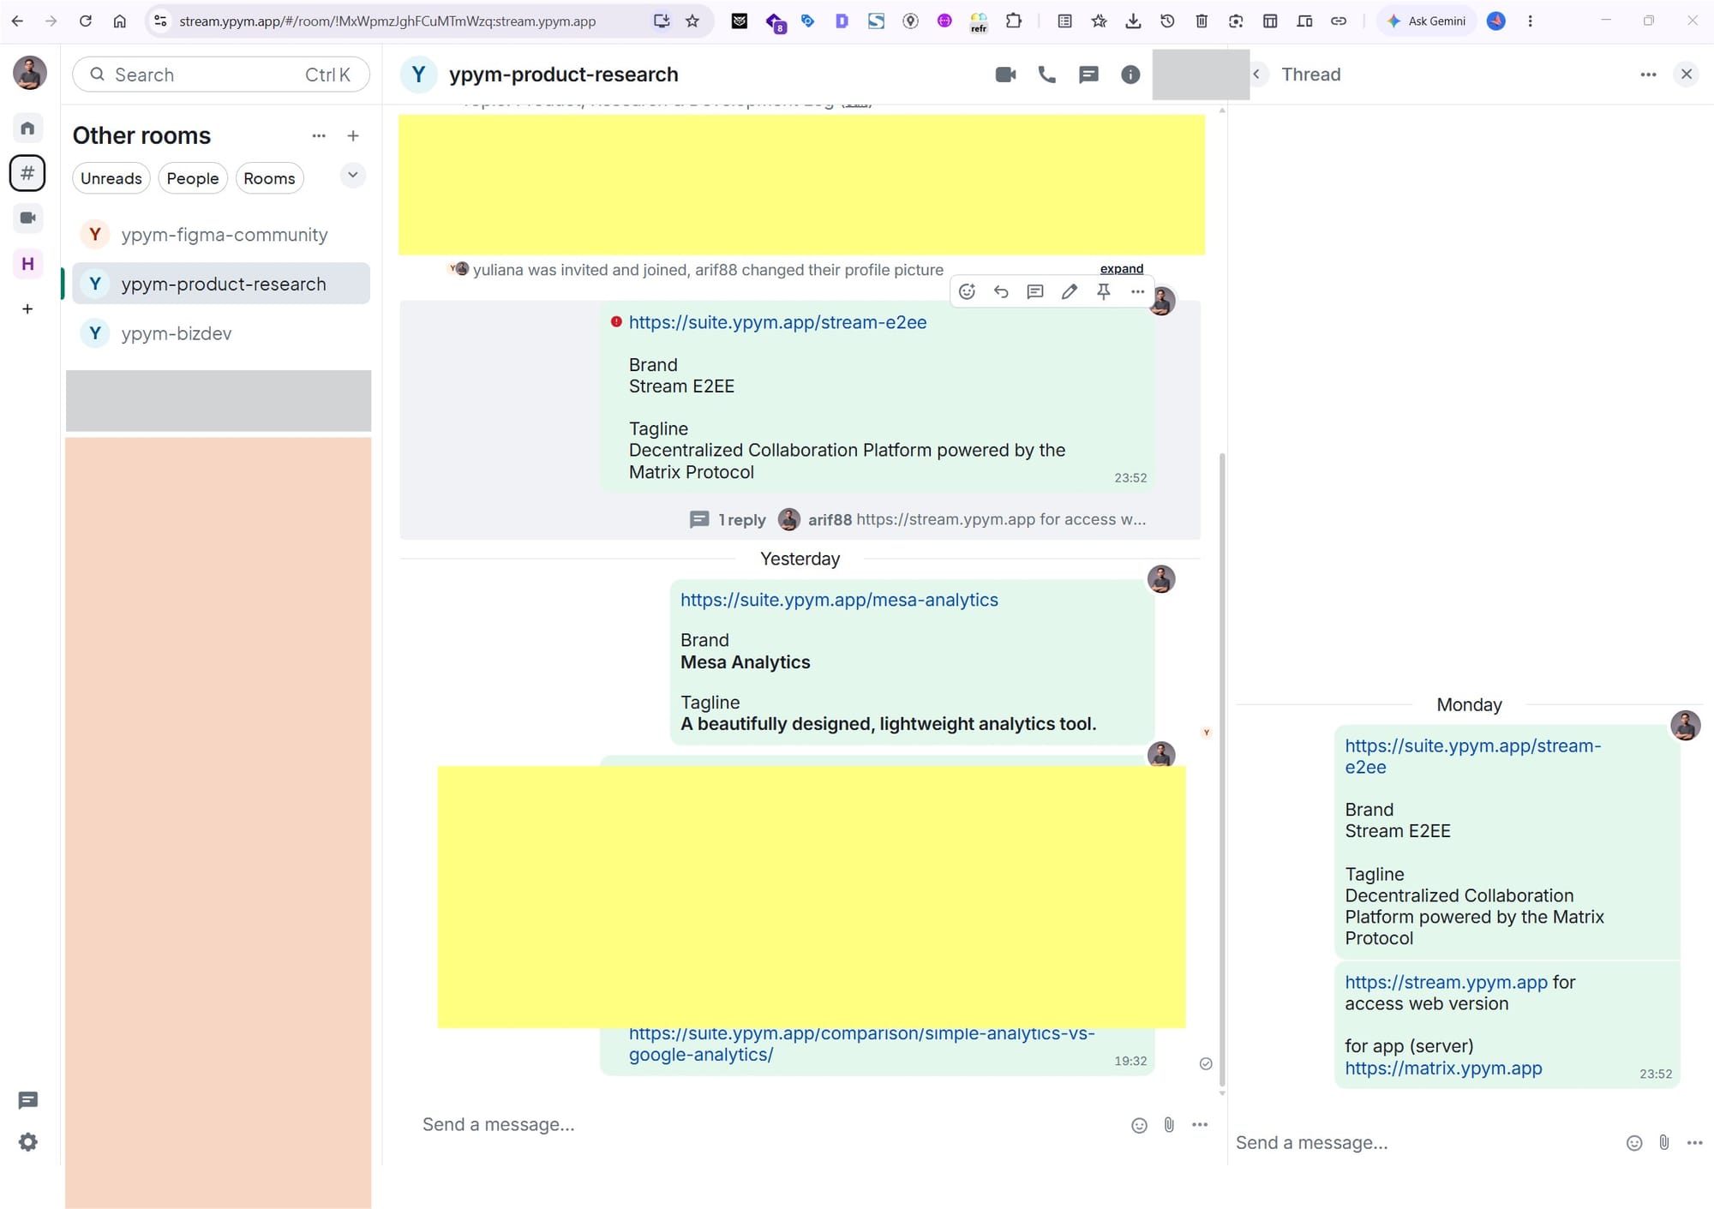Open the stream-e2ee link in the main chat

click(x=777, y=322)
